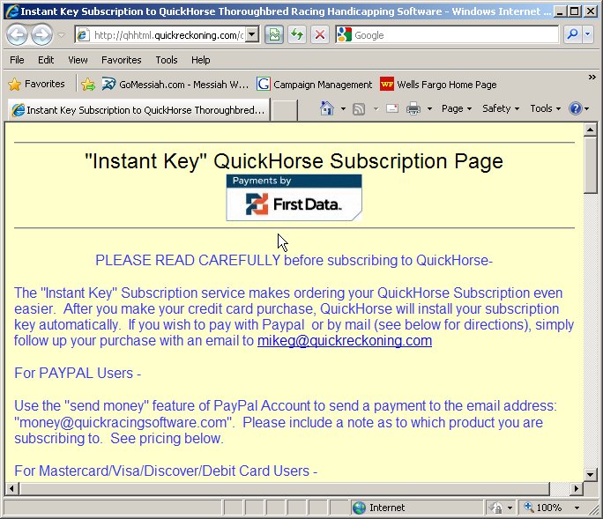Viewport: 603px width, 519px height.
Task: Open the Favorites star button
Action: 36,85
